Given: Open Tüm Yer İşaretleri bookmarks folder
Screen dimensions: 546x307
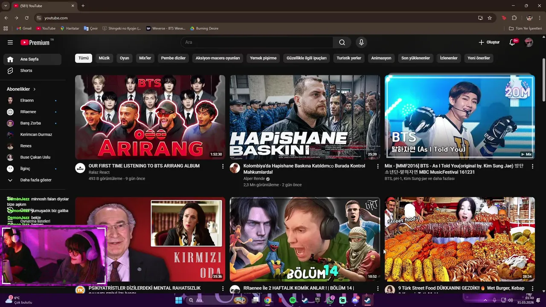Looking at the screenshot, I should click(x=525, y=29).
